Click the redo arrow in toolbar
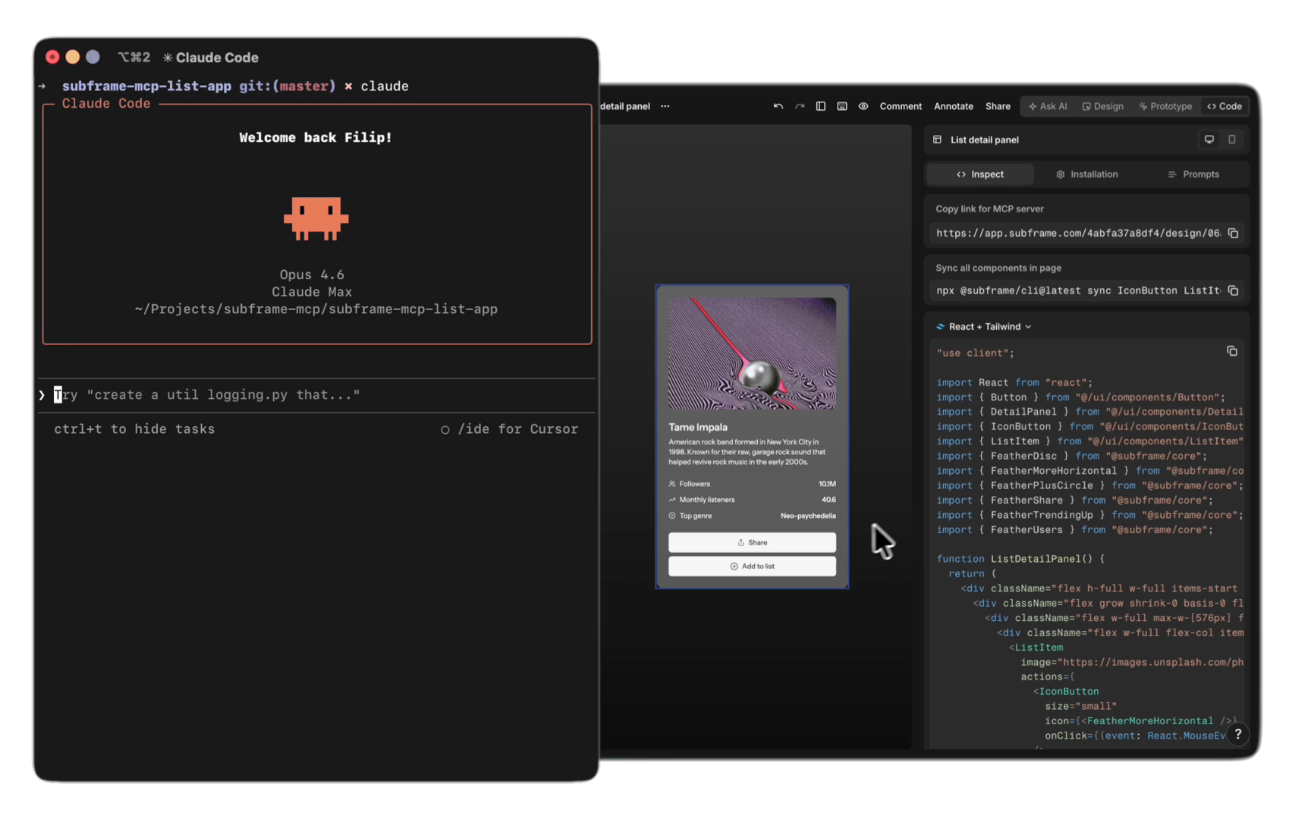Image resolution: width=1311 pixels, height=819 pixels. 799,106
